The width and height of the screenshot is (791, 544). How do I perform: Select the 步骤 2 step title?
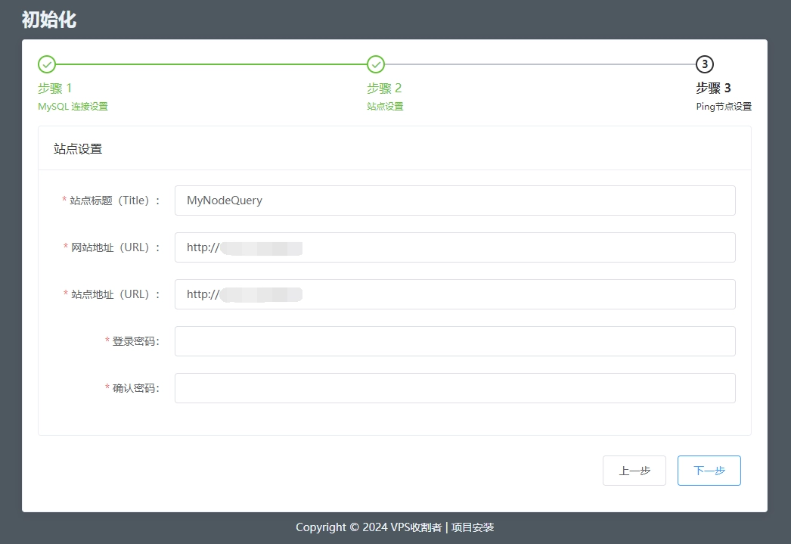point(384,88)
